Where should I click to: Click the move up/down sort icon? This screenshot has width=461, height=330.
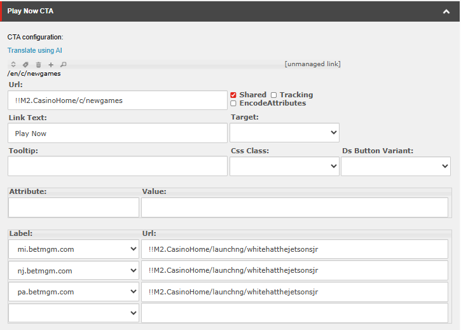[x=13, y=64]
